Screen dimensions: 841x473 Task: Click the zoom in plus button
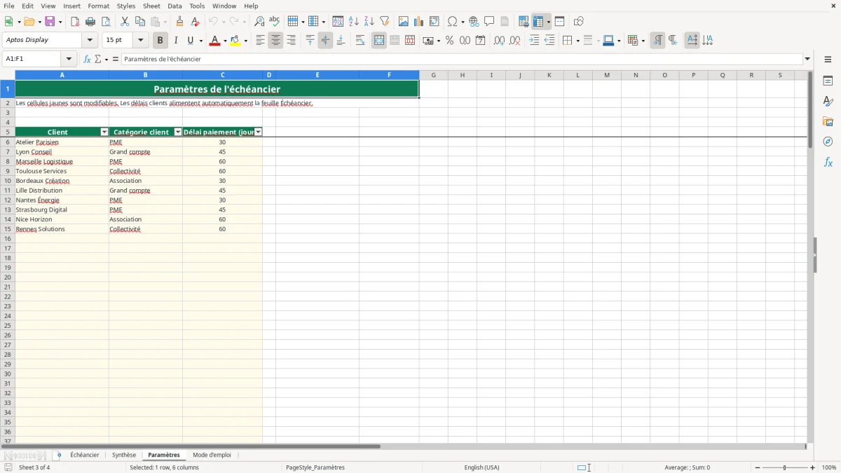pos(813,467)
